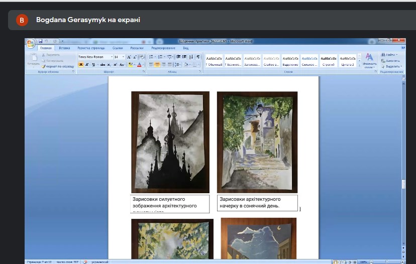Increase paragraph indent
The height and width of the screenshot is (264, 416).
[x=184, y=57]
